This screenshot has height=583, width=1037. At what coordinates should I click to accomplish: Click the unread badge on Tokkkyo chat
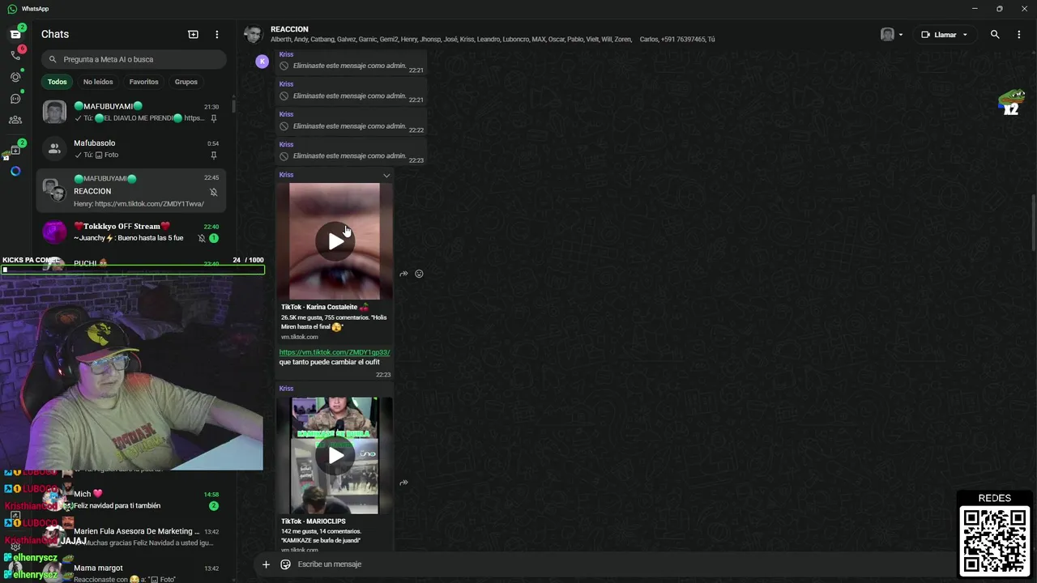(x=214, y=238)
